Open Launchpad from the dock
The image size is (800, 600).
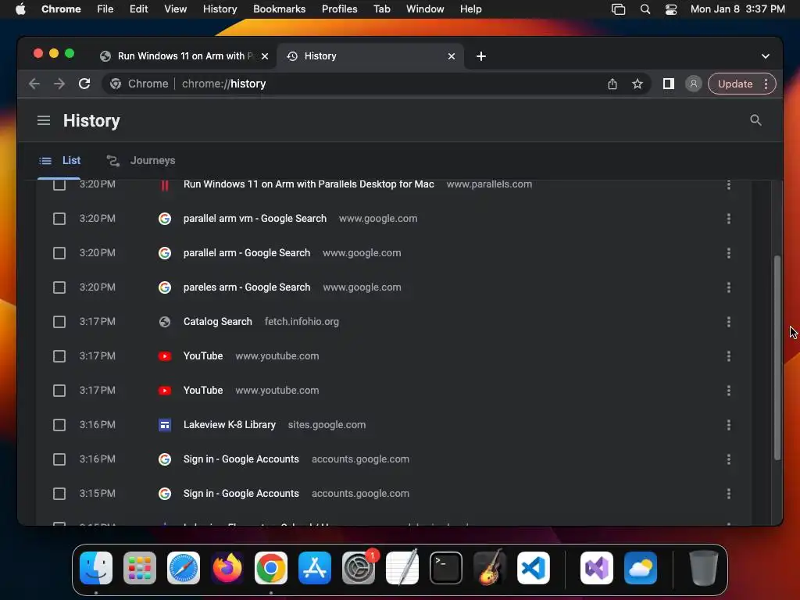click(140, 568)
